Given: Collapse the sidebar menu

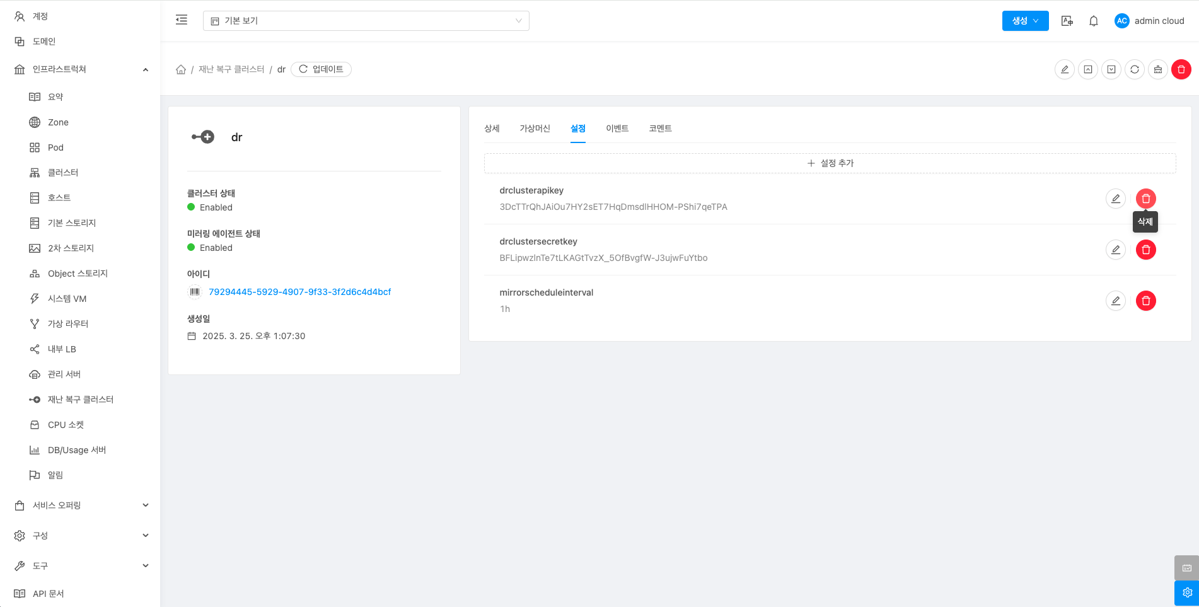Looking at the screenshot, I should (x=182, y=20).
